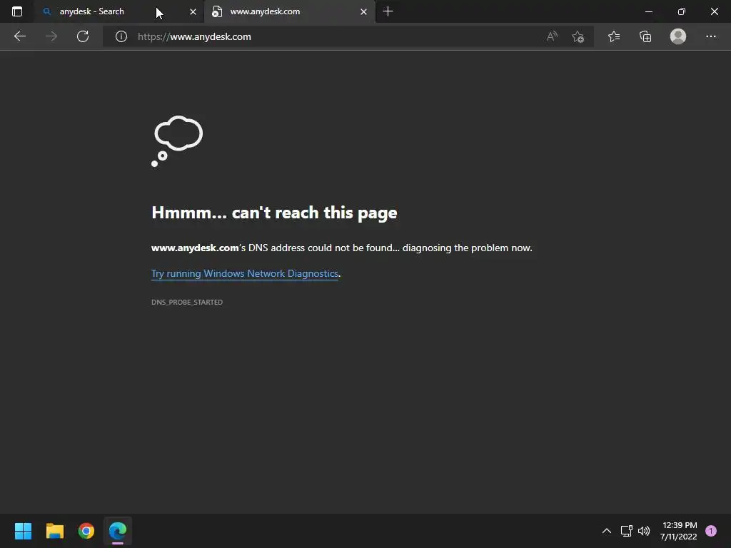731x548 pixels.
Task: Open the Favorites list
Action: click(x=614, y=36)
